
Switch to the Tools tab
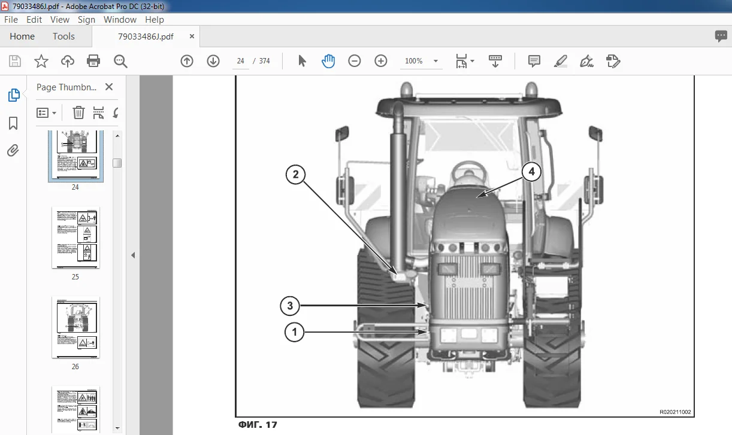[x=63, y=36]
